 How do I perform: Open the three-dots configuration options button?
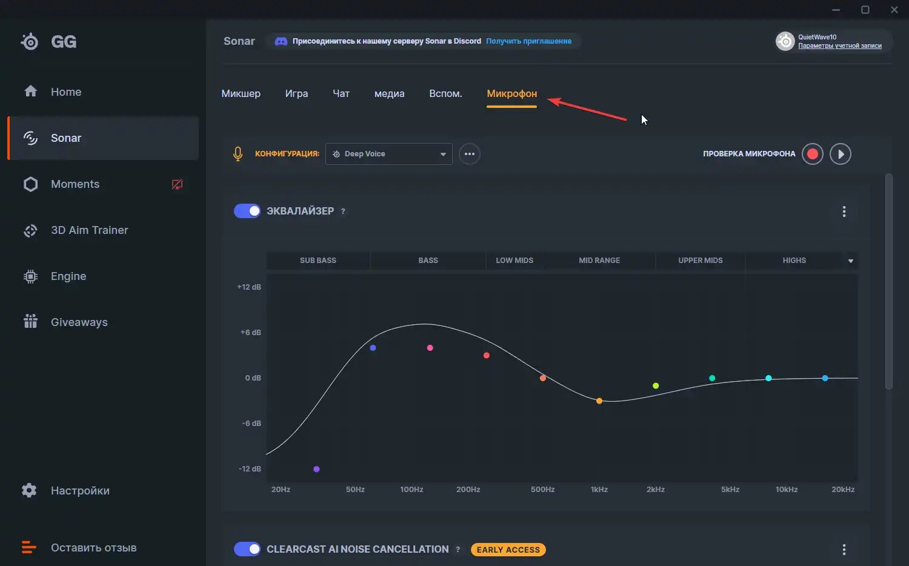coord(470,154)
